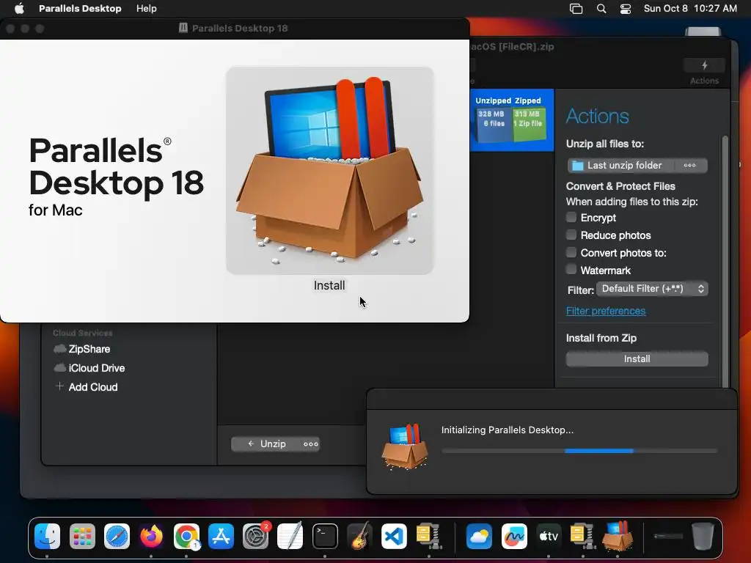This screenshot has width=751, height=563.
Task: Open System Settings from the Dock
Action: (255, 536)
